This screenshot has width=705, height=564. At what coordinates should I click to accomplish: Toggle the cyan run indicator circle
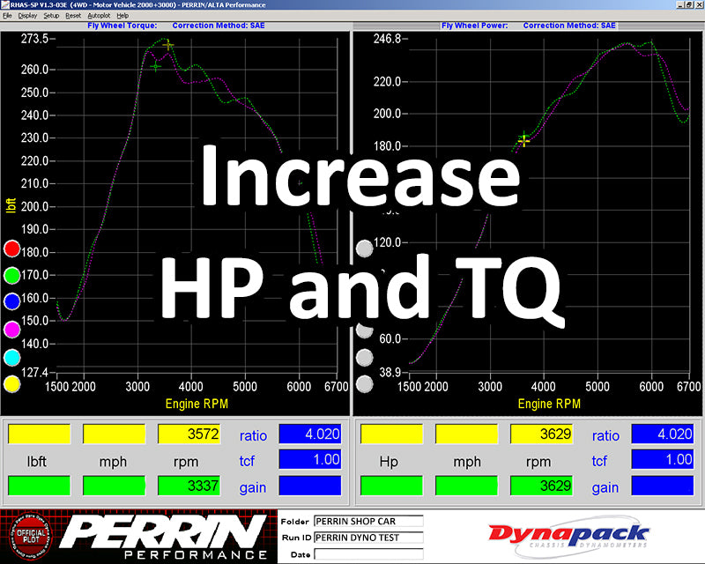[x=12, y=357]
